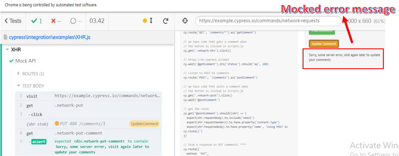Click the 03.42 test duration timer
Viewport: 399px width, 156px height.
click(x=97, y=21)
